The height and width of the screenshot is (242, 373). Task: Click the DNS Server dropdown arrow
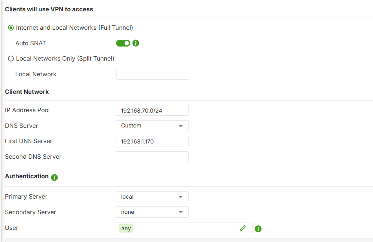[181, 126]
